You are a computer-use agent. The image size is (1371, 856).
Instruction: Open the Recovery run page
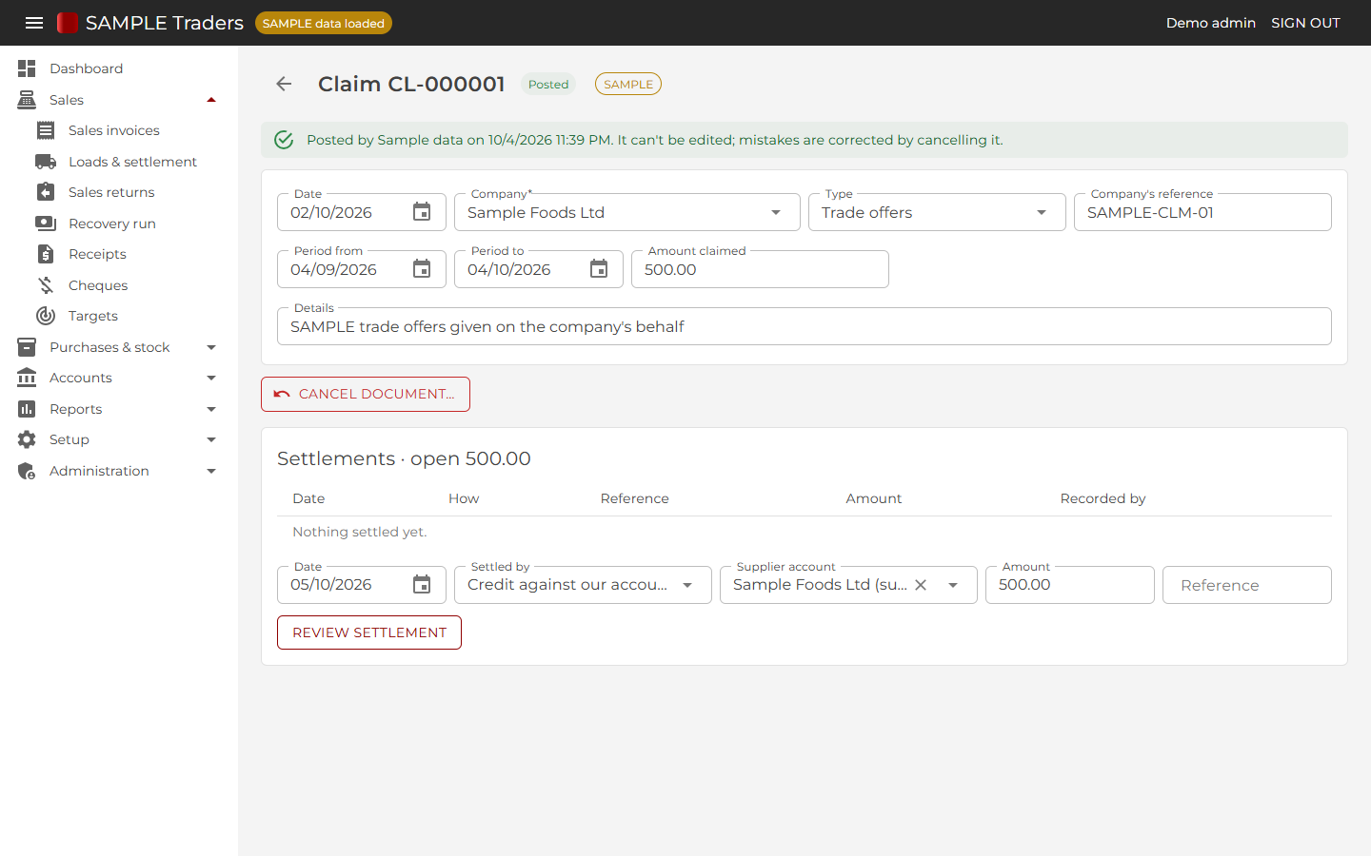pos(112,224)
